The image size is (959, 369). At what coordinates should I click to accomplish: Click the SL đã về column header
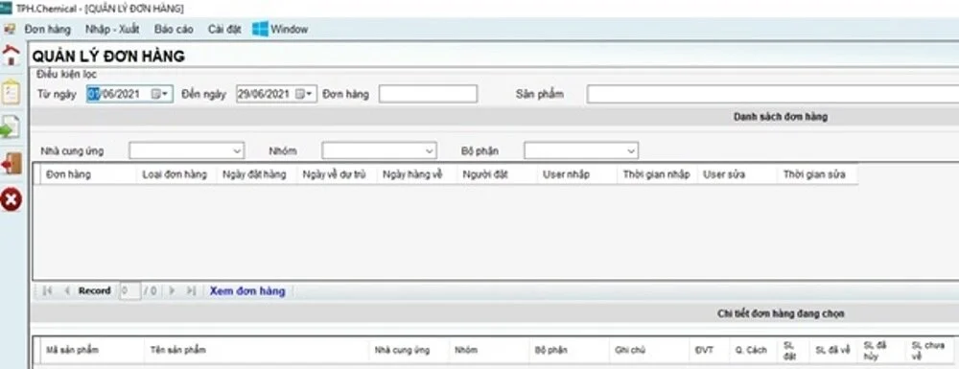833,350
